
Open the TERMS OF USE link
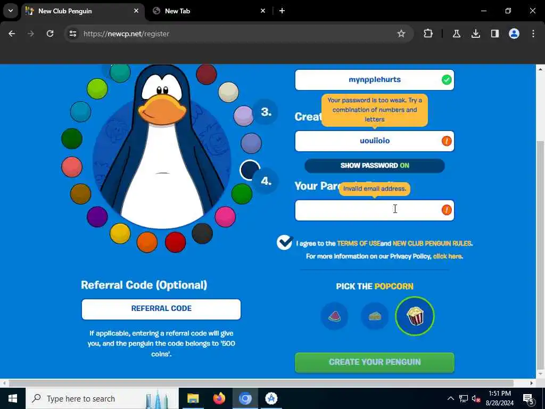click(358, 243)
